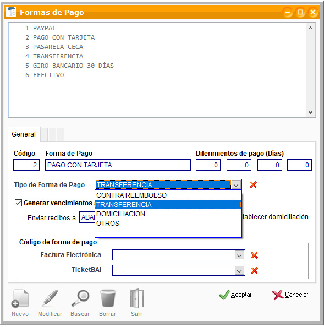This screenshot has width=324, height=327.
Task: Open Buscar magnifying glass search
Action: tap(80, 298)
